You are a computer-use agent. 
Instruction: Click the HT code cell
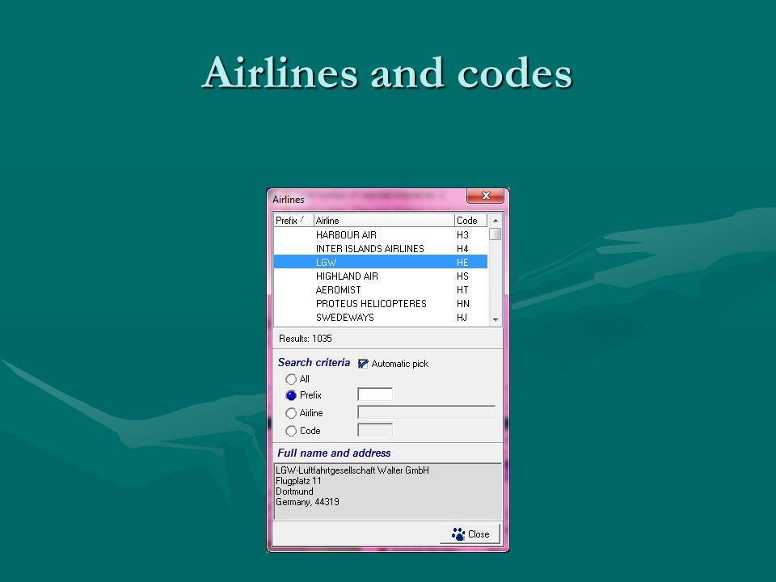click(x=462, y=290)
